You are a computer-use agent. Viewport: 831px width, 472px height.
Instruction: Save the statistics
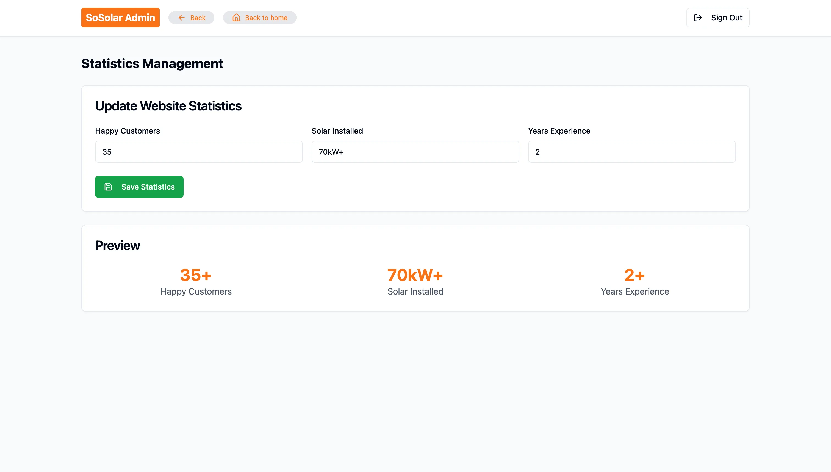[x=139, y=187]
